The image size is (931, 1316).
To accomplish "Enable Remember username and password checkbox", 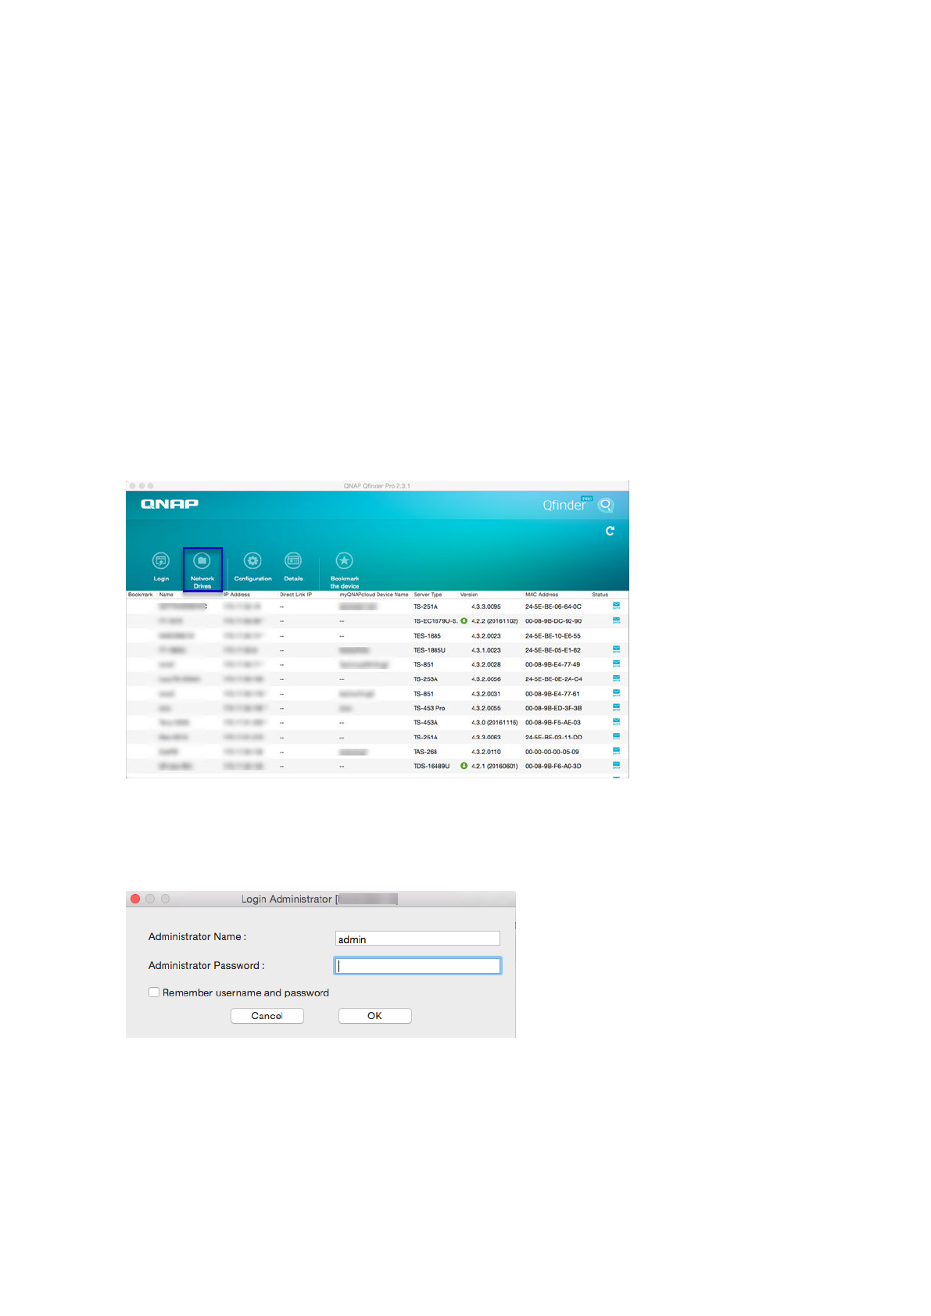I will pos(154,992).
